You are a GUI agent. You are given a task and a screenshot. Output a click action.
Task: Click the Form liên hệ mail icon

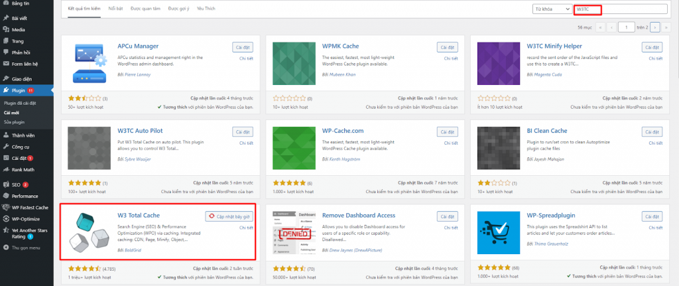(6, 64)
